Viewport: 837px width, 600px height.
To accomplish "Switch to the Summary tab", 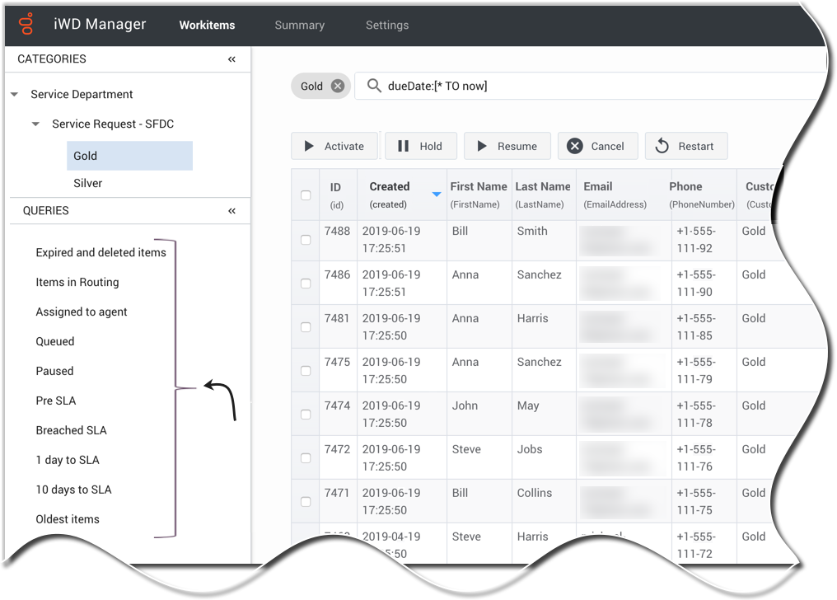I will tap(299, 25).
